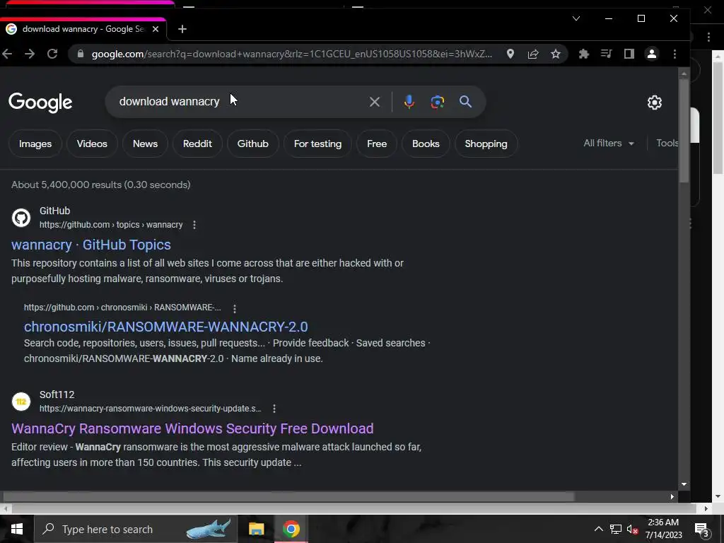The width and height of the screenshot is (724, 543).
Task: Open the network tray icon
Action: 616,529
